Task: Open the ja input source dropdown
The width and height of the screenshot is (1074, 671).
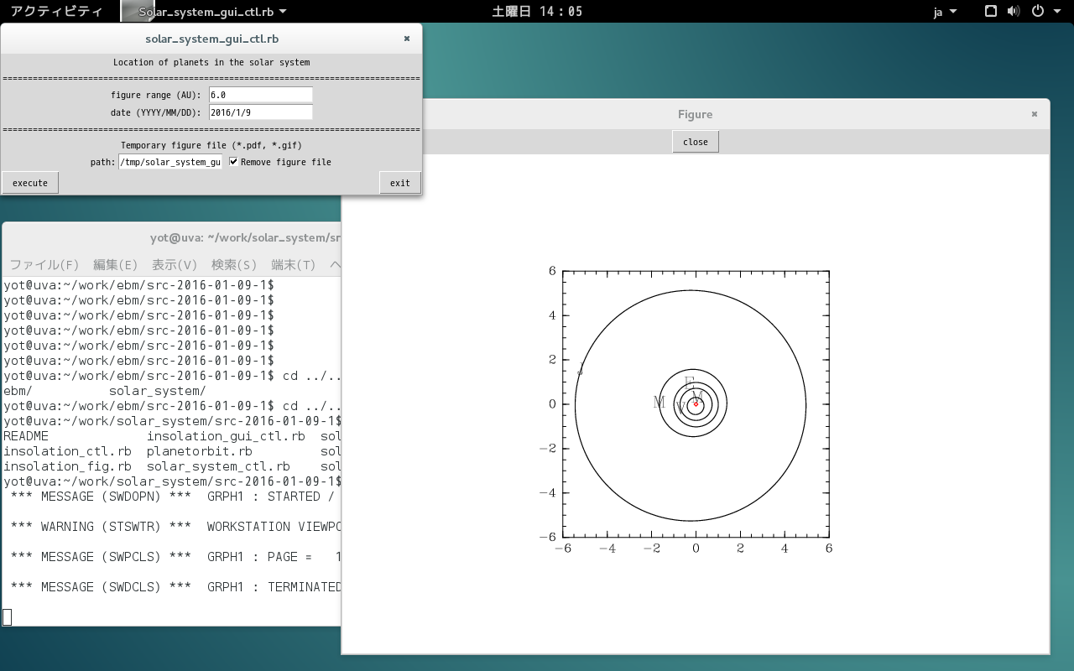Action: click(x=945, y=12)
